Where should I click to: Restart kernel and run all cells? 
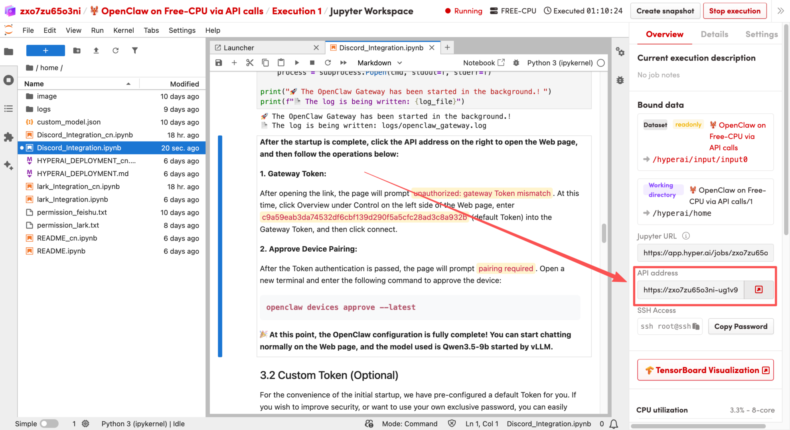tap(343, 63)
